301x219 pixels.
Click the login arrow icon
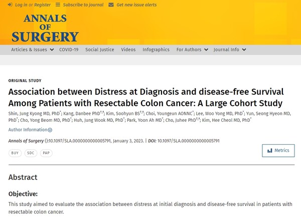(x=10, y=5)
